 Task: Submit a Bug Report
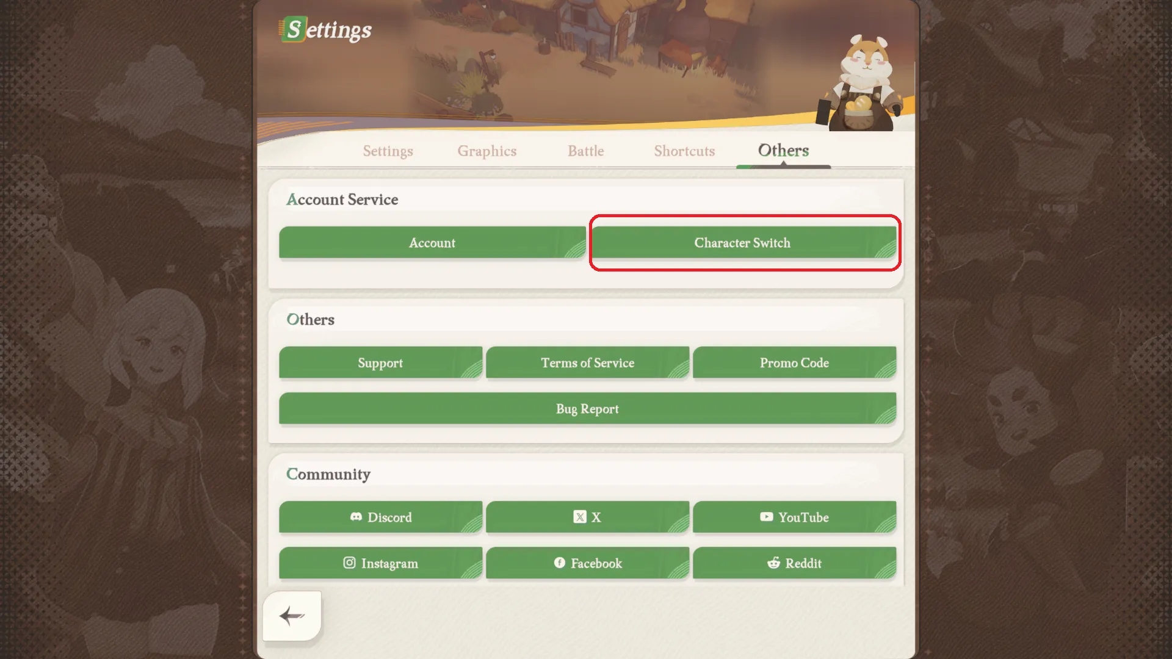[587, 409]
